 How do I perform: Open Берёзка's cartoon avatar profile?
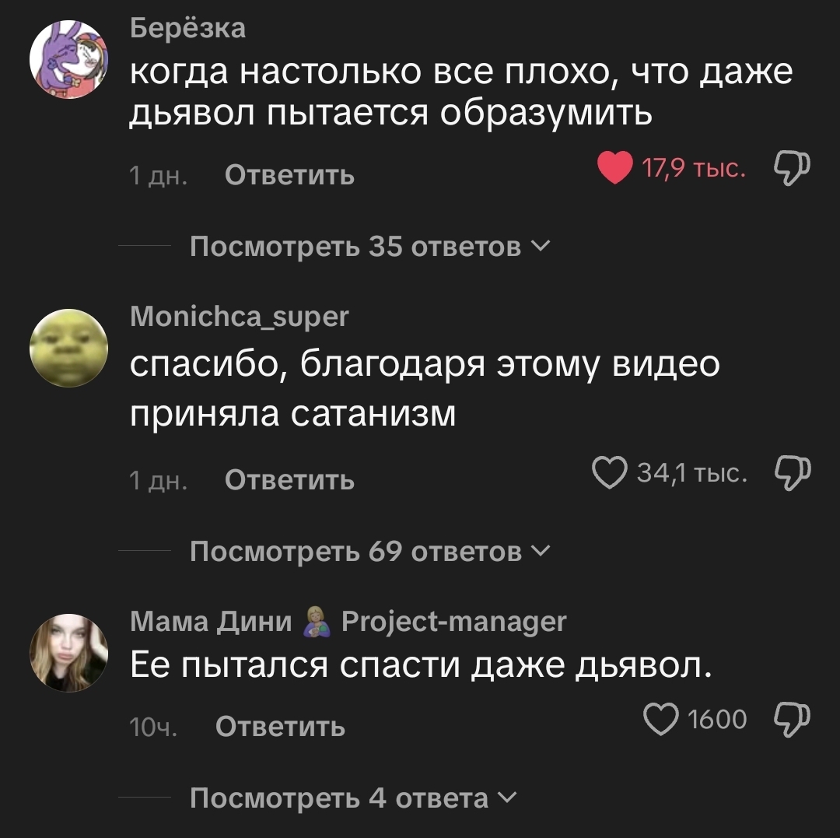click(68, 59)
